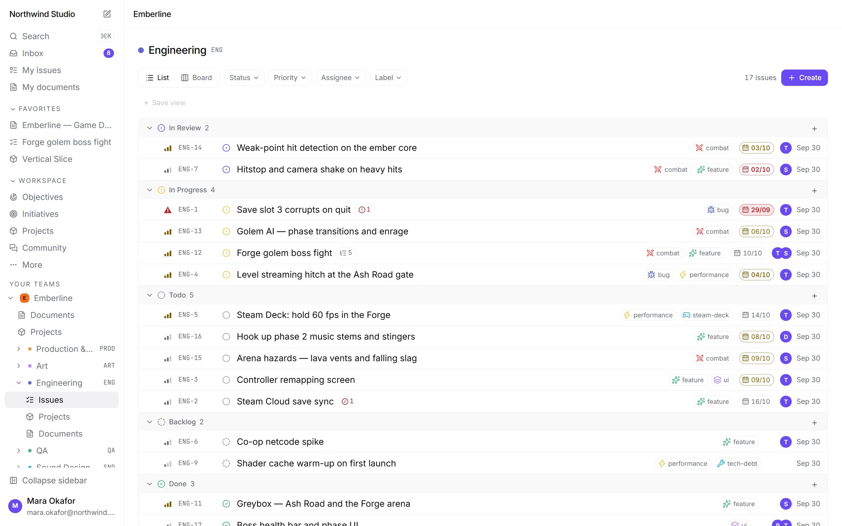Click the bug label on ENG-1
Screen dimensions: 842x526
tap(719, 210)
